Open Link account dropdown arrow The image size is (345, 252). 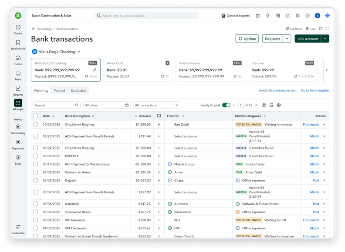(x=325, y=39)
